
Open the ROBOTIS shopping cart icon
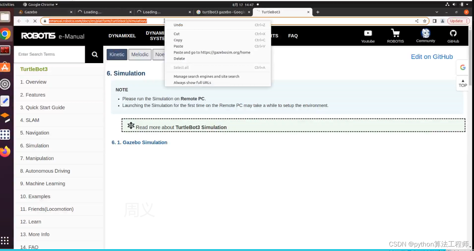pyautogui.click(x=395, y=36)
